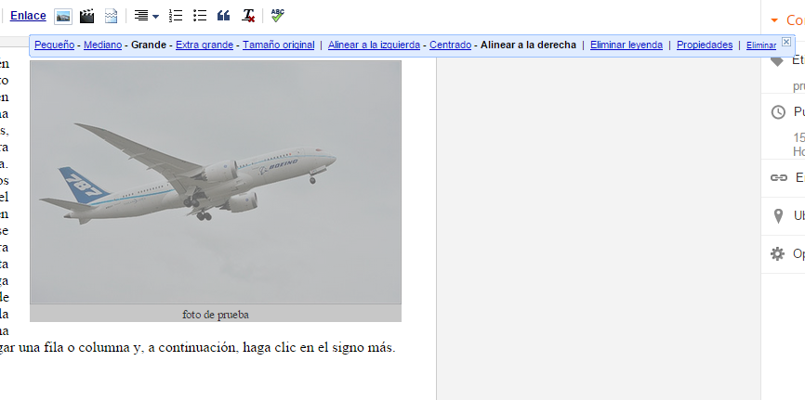This screenshot has width=805, height=400.
Task: Insert a video with the clapperboard icon
Action: [86, 17]
